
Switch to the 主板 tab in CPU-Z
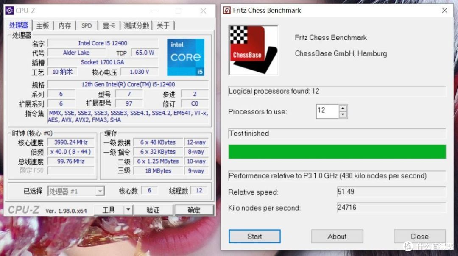tap(42, 25)
